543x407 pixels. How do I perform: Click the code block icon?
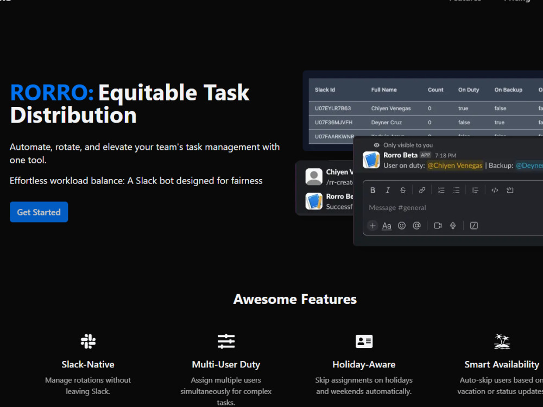pyautogui.click(x=510, y=190)
